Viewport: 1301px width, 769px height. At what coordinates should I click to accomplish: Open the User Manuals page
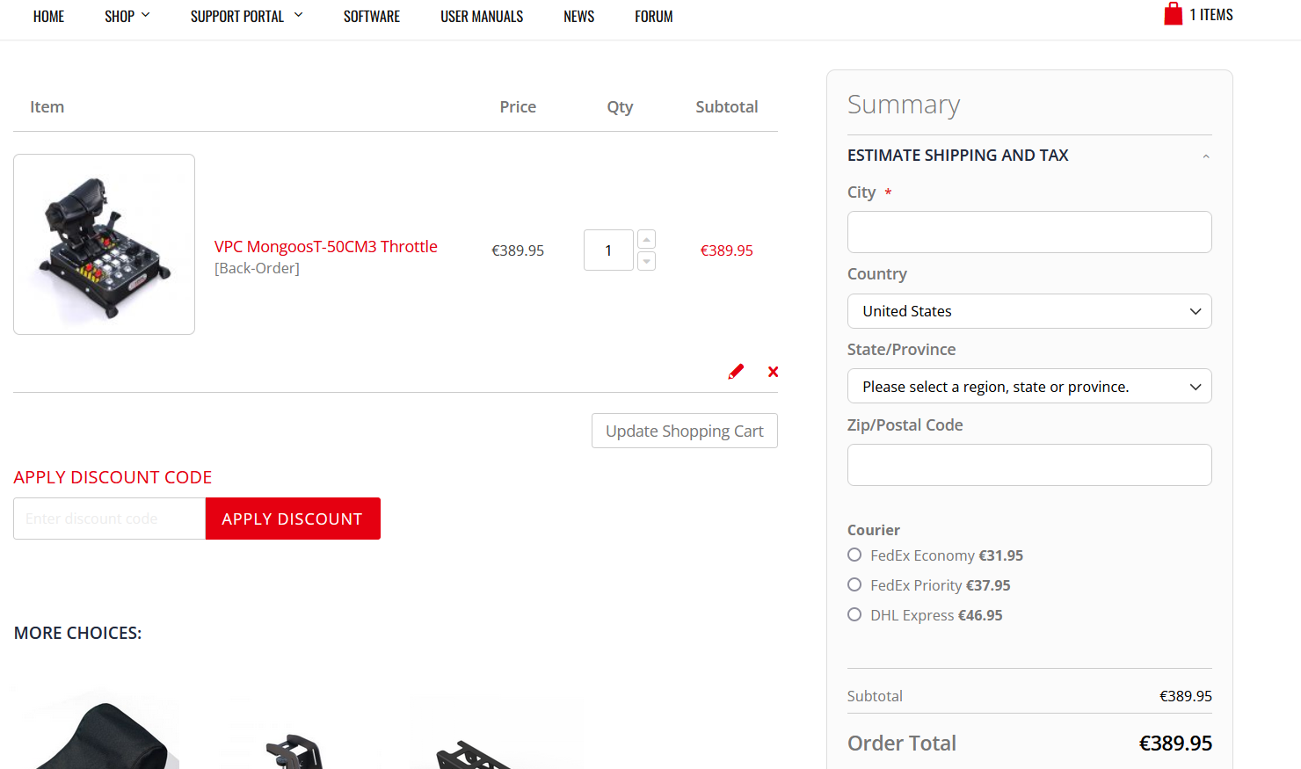pos(482,16)
